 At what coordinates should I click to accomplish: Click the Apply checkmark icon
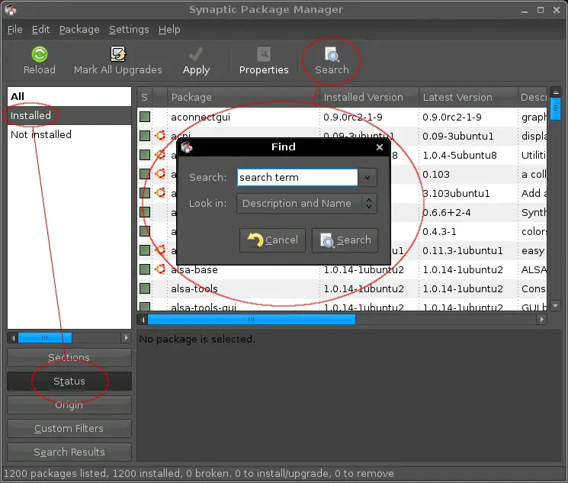196,54
